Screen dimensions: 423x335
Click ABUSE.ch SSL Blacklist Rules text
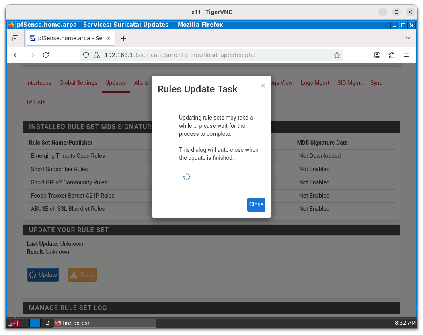point(68,209)
